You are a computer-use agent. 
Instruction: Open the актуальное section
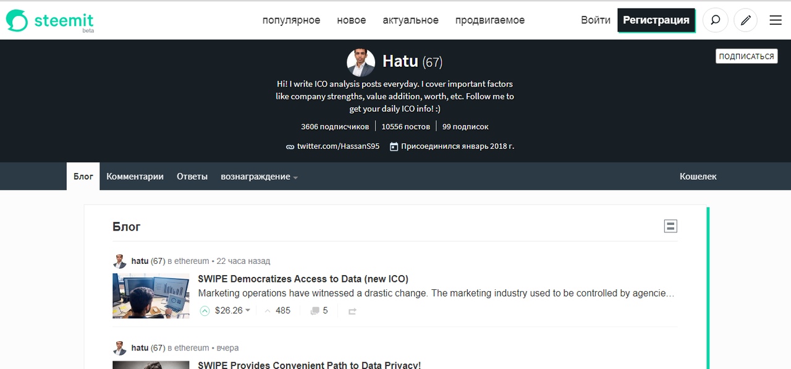pyautogui.click(x=410, y=20)
